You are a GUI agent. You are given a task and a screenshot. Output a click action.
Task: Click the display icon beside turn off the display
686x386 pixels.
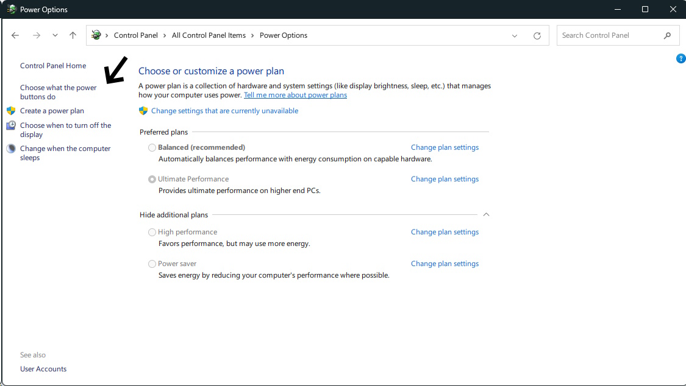(11, 125)
